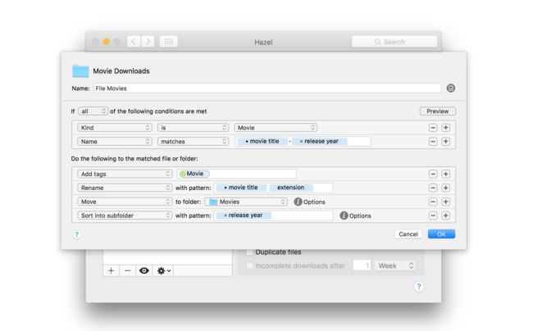Select the movie title token in Rename pattern

click(241, 188)
